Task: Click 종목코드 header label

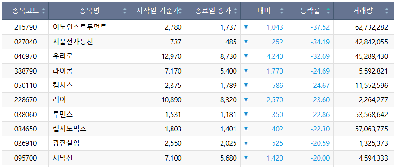Action: click(25, 11)
